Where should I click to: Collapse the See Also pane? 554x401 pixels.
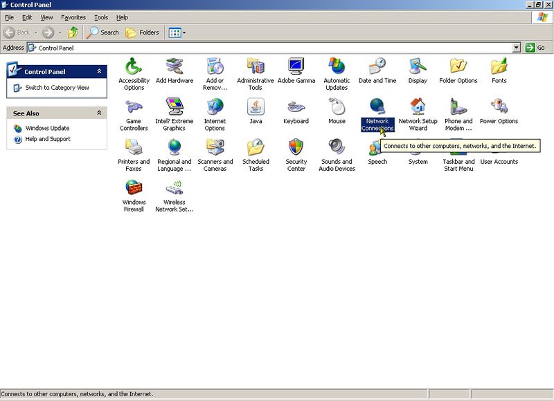(x=99, y=113)
